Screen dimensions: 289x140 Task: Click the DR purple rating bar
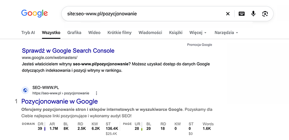45,127
